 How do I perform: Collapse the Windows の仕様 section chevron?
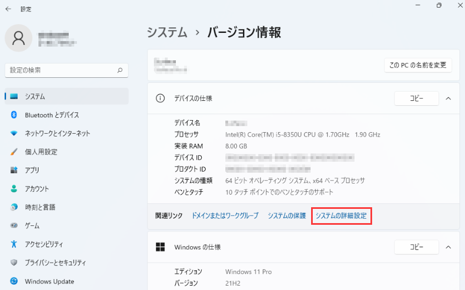(x=448, y=247)
